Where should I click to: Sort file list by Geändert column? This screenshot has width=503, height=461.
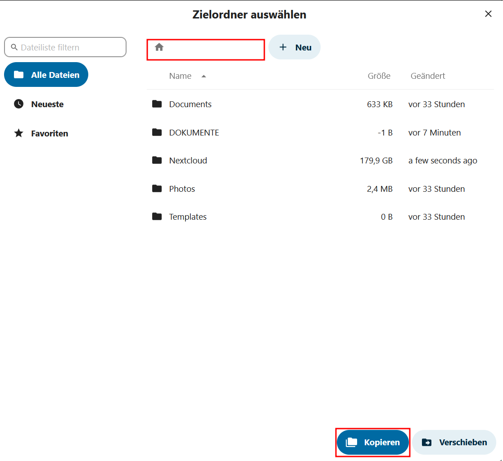[427, 76]
